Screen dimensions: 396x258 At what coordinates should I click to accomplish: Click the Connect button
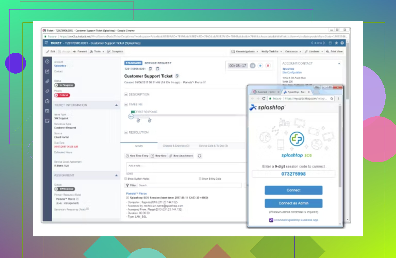[293, 190]
